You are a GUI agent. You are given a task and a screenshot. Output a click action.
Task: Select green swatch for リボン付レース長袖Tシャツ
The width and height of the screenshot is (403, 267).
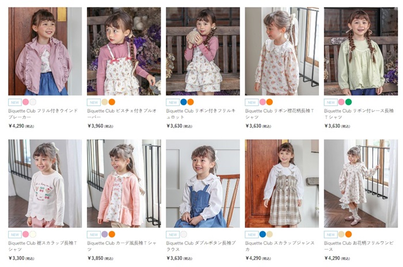tap(348, 102)
